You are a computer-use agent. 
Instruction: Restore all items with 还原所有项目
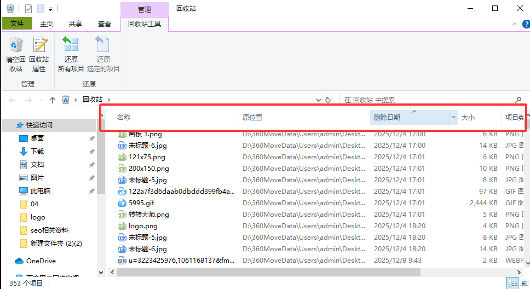tap(71, 54)
